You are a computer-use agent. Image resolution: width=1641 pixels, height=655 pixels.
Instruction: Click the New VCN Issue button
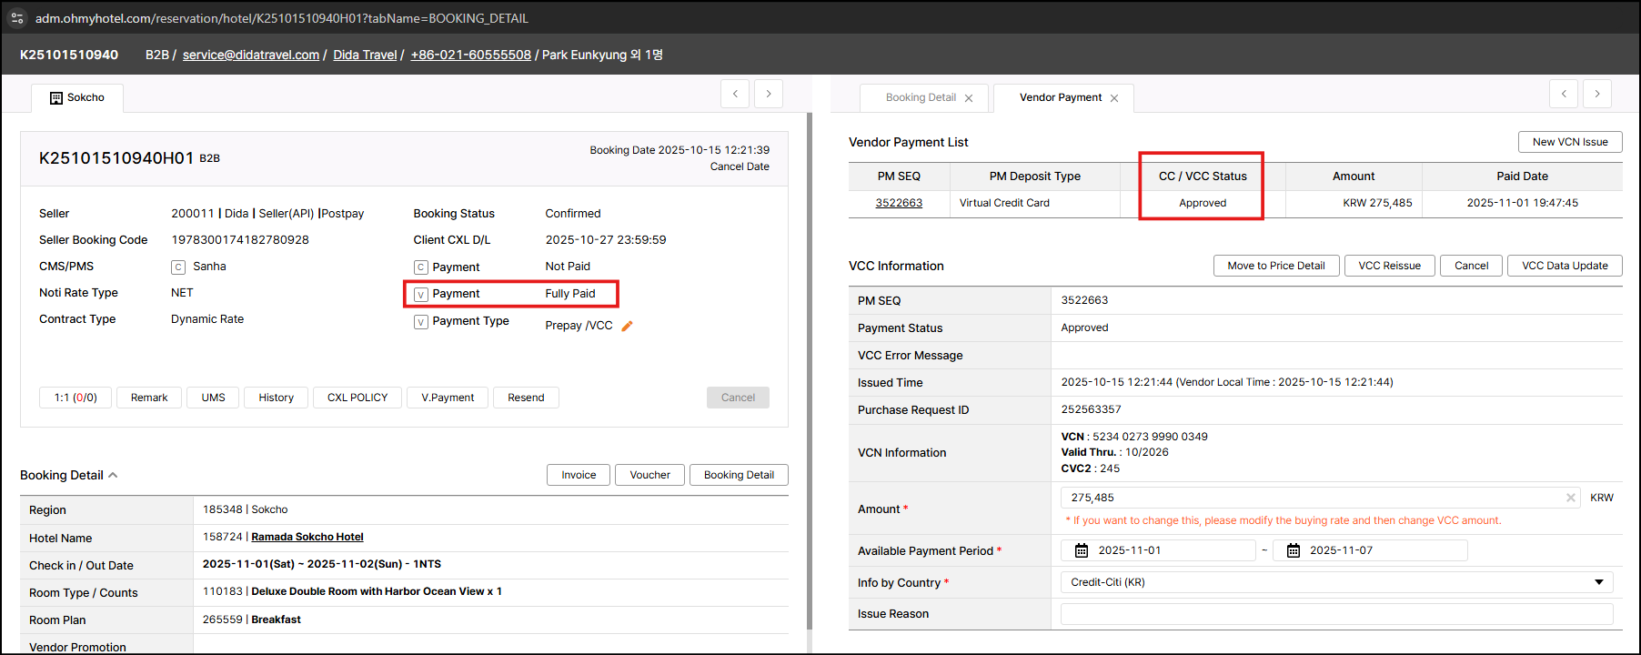[1569, 142]
